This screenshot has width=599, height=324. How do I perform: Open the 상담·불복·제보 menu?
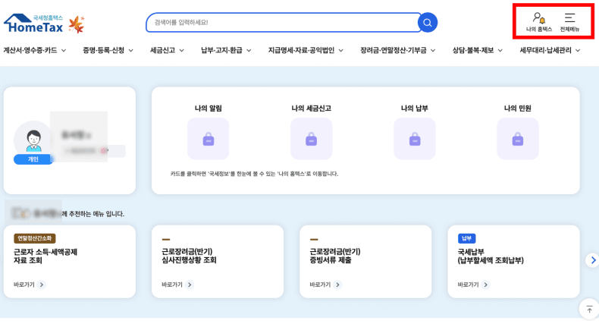[x=473, y=50]
